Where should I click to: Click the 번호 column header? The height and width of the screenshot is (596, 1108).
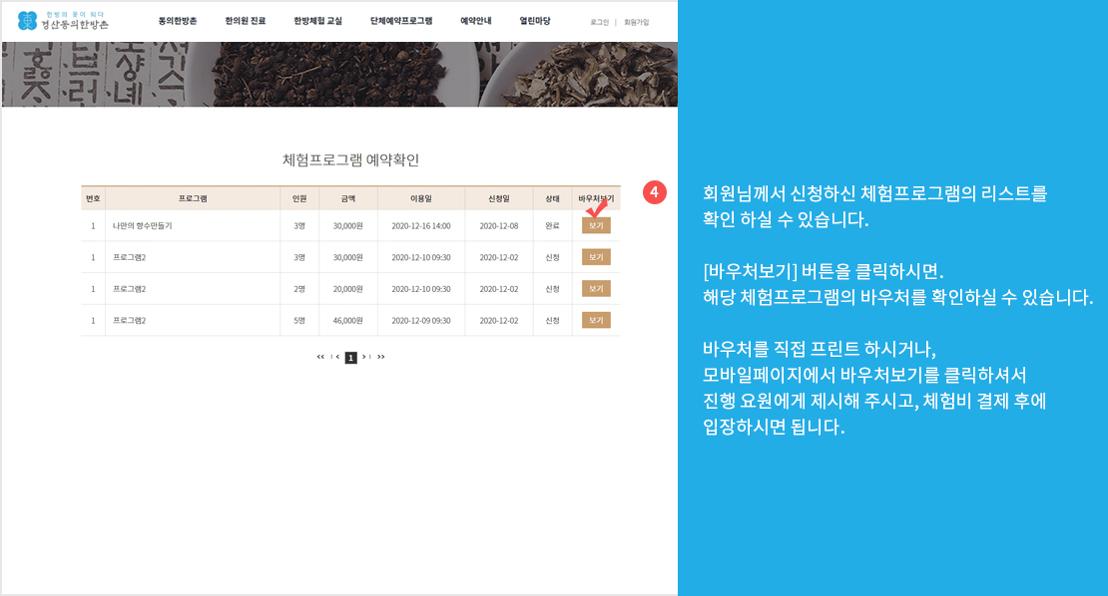pos(93,199)
